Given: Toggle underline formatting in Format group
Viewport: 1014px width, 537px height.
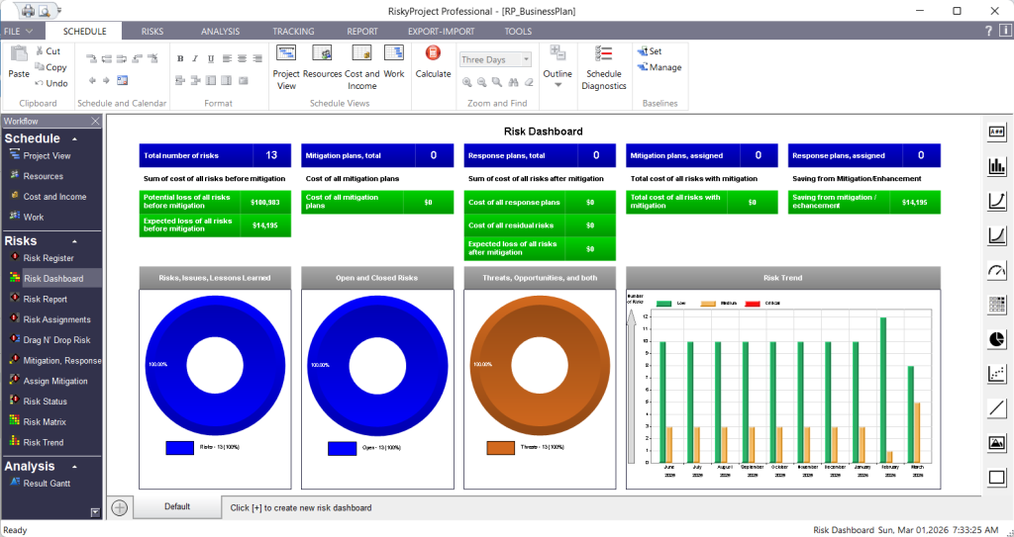Looking at the screenshot, I should pos(211,58).
